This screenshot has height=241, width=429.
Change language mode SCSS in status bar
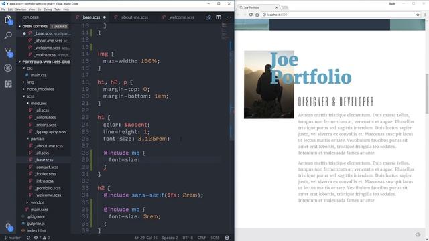(214, 238)
